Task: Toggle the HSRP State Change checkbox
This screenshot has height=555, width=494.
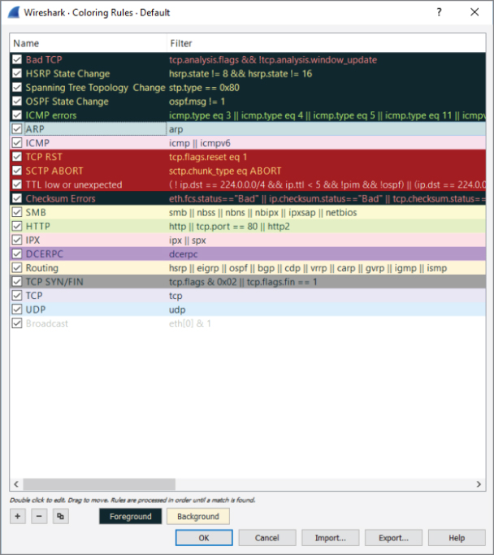Action: (17, 73)
